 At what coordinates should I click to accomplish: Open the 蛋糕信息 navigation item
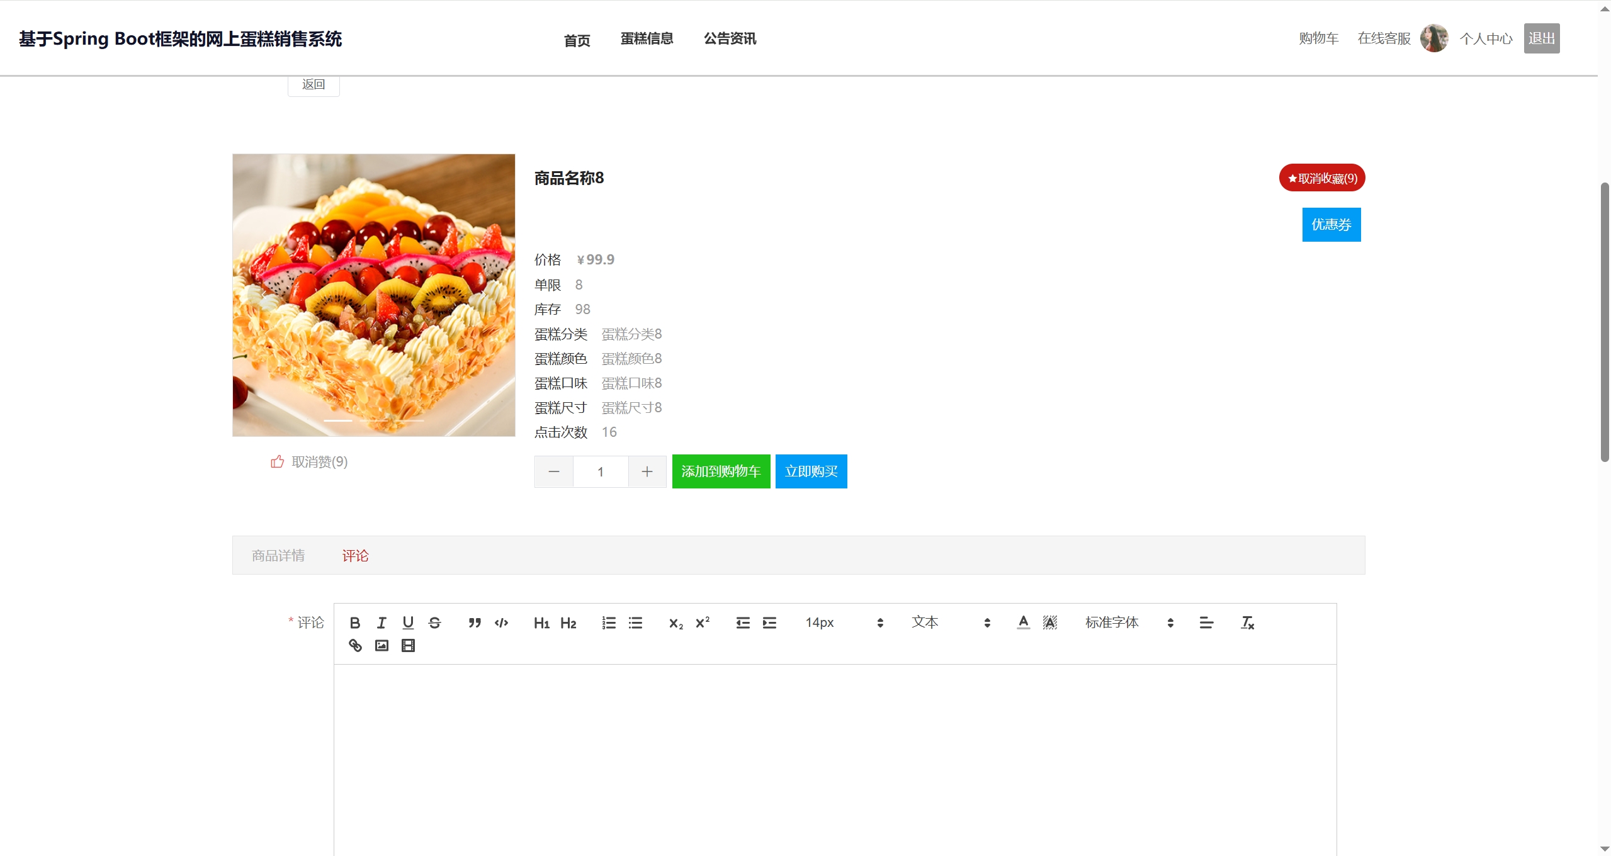pyautogui.click(x=647, y=38)
